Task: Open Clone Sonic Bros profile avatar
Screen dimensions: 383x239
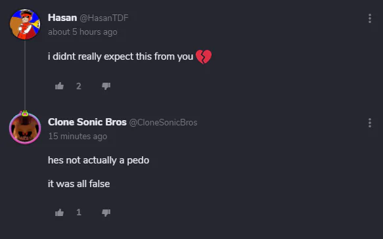Action: point(25,129)
